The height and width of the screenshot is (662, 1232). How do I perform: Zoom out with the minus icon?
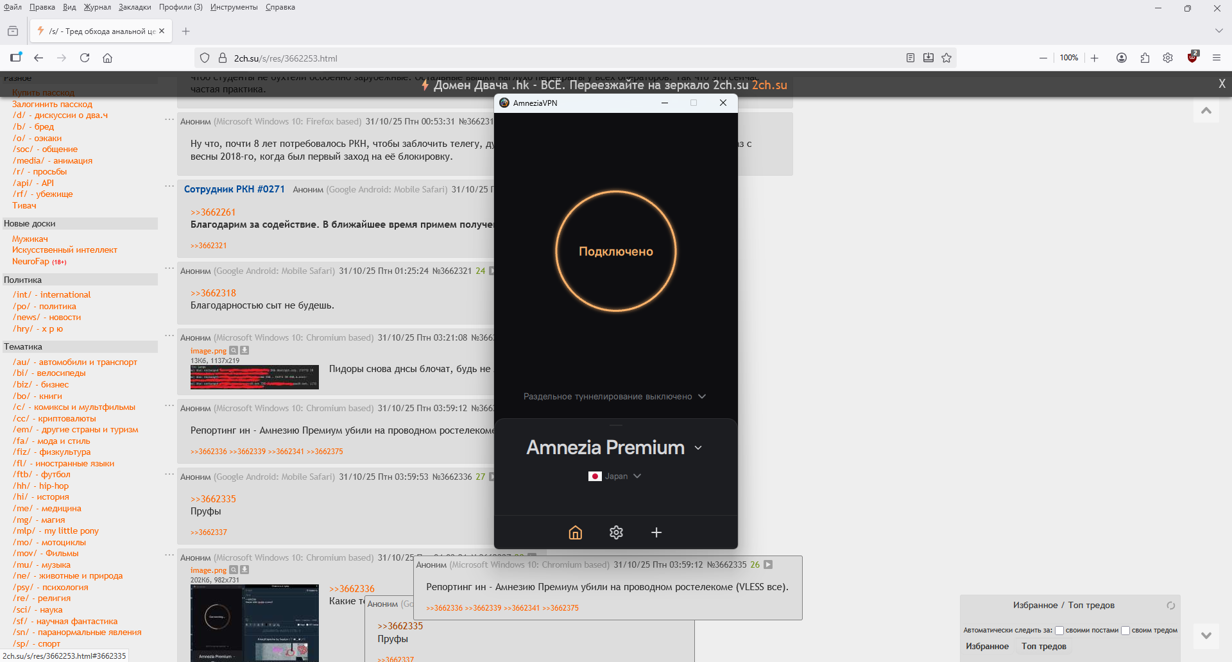click(x=1043, y=58)
